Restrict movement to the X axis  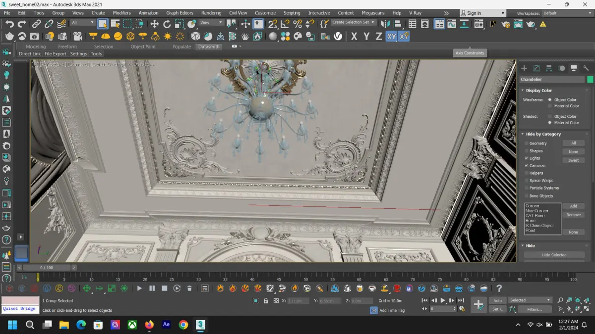[x=354, y=36]
